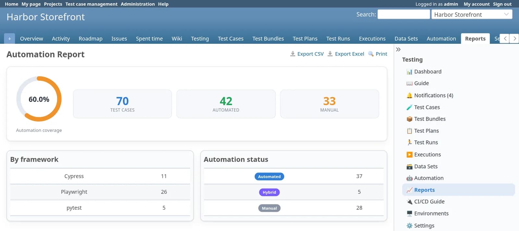Click the gray Manual status badge

(x=269, y=208)
